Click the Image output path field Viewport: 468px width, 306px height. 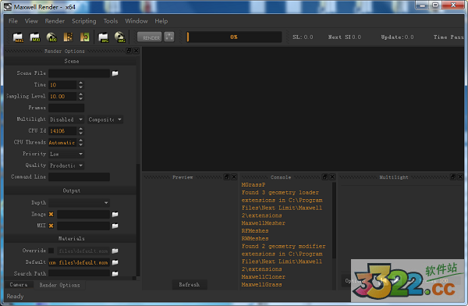83,214
